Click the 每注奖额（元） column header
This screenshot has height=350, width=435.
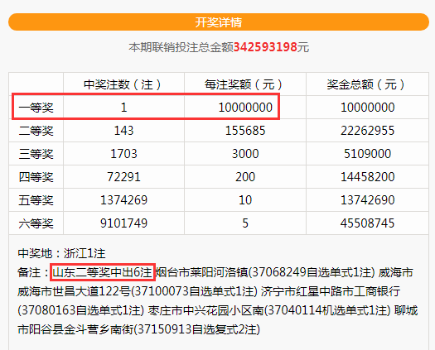coord(245,84)
